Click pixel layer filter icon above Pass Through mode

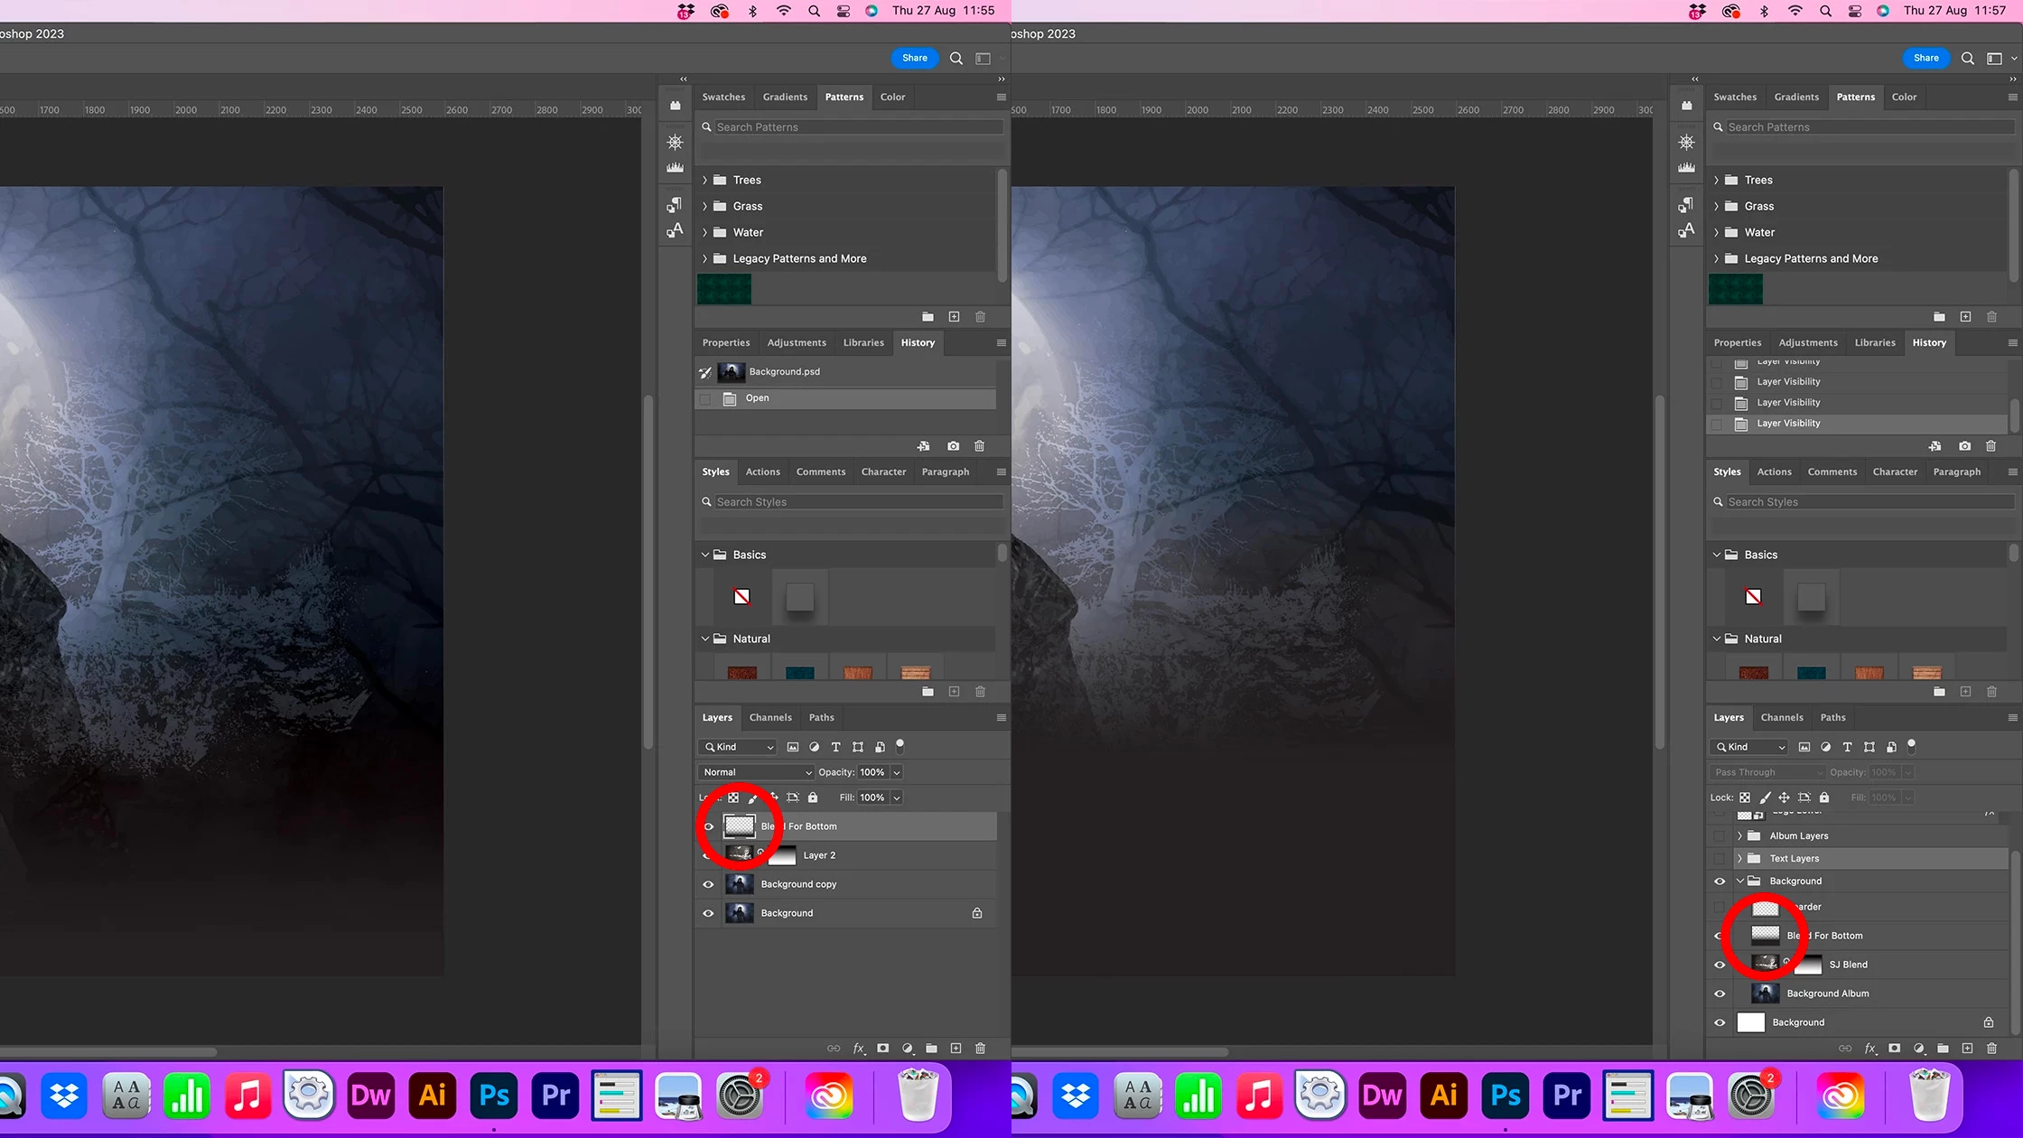[1804, 747]
